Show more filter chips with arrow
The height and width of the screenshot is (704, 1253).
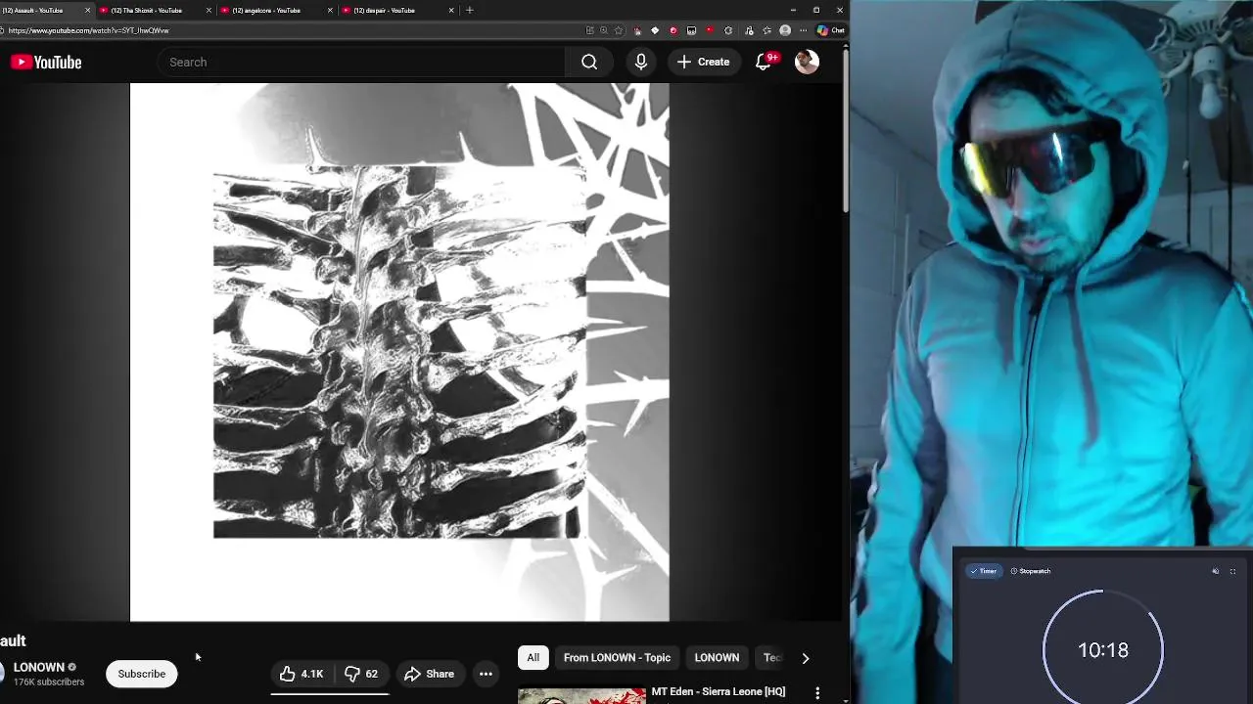(x=805, y=658)
